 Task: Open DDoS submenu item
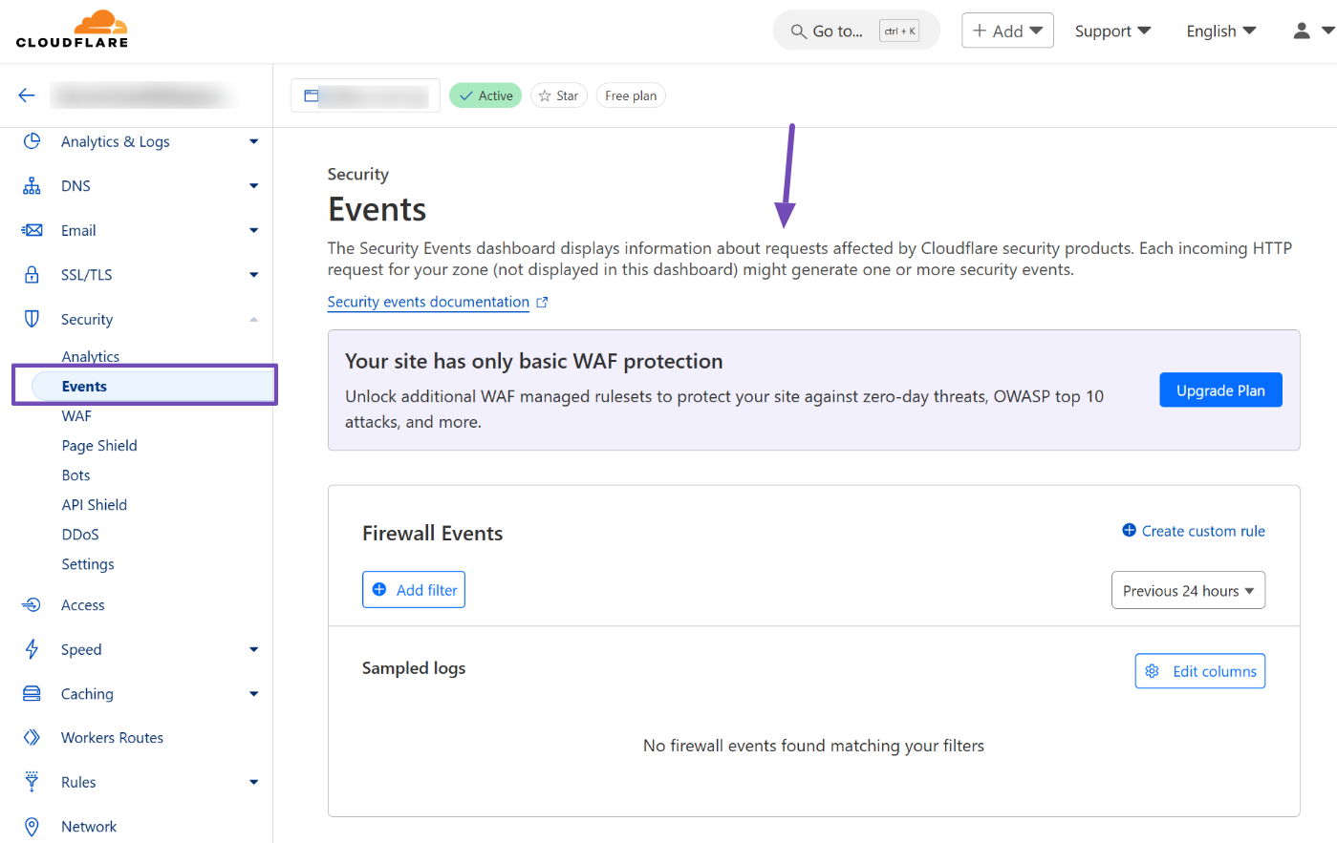point(80,535)
